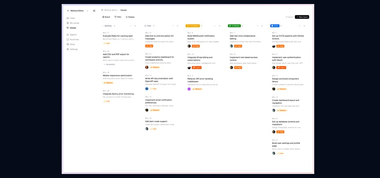Open Build user settings and profile issue
The width and height of the screenshot is (380, 178).
point(286,145)
